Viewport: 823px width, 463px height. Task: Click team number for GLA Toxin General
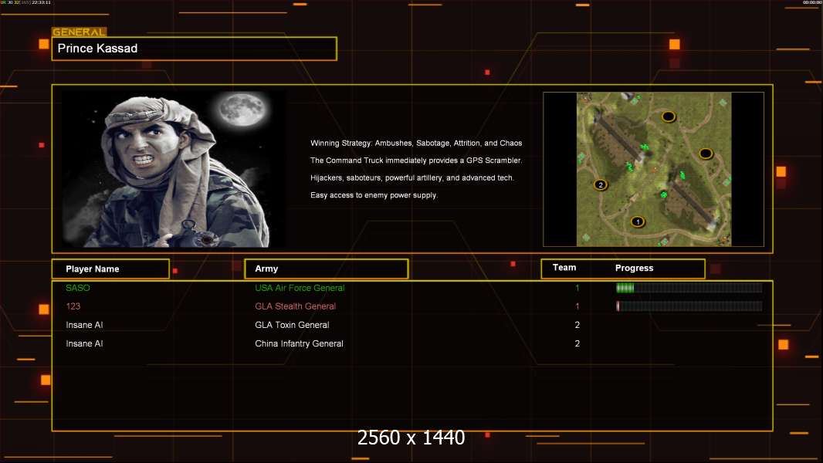point(577,325)
